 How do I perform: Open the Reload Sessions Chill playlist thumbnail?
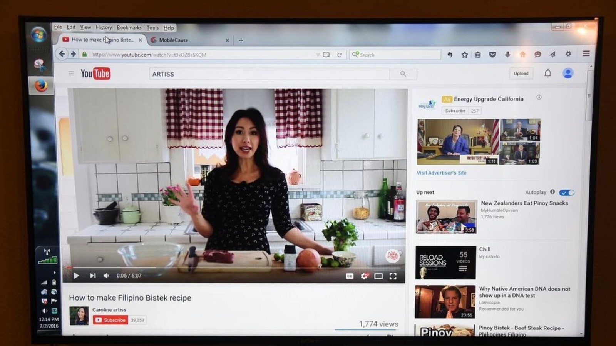tap(445, 263)
